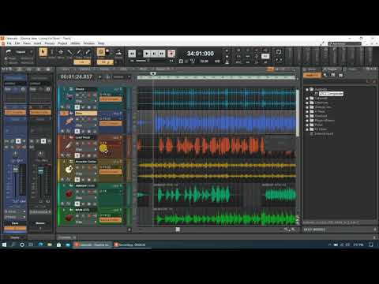
Task: Open the File menu
Action: [x=9, y=43]
